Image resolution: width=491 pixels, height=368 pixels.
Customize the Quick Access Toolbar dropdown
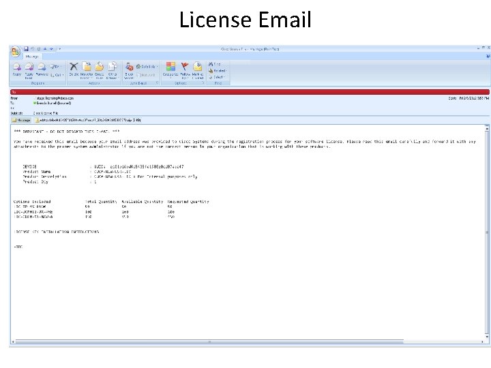tap(59, 49)
